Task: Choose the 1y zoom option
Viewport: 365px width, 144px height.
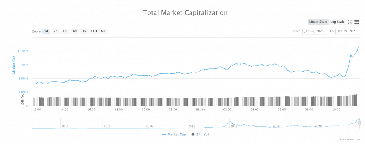Action: pyautogui.click(x=84, y=31)
